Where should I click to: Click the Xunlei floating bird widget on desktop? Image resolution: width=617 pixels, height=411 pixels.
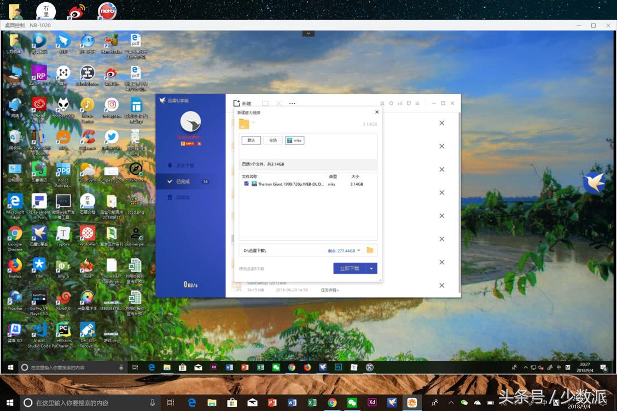pyautogui.click(x=594, y=182)
